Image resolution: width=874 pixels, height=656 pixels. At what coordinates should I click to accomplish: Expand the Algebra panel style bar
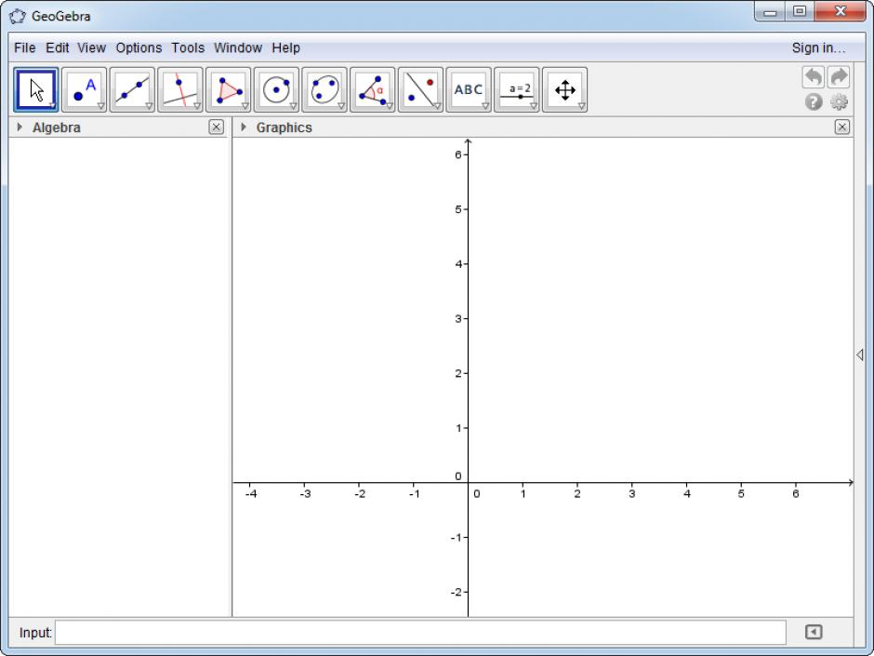(20, 127)
